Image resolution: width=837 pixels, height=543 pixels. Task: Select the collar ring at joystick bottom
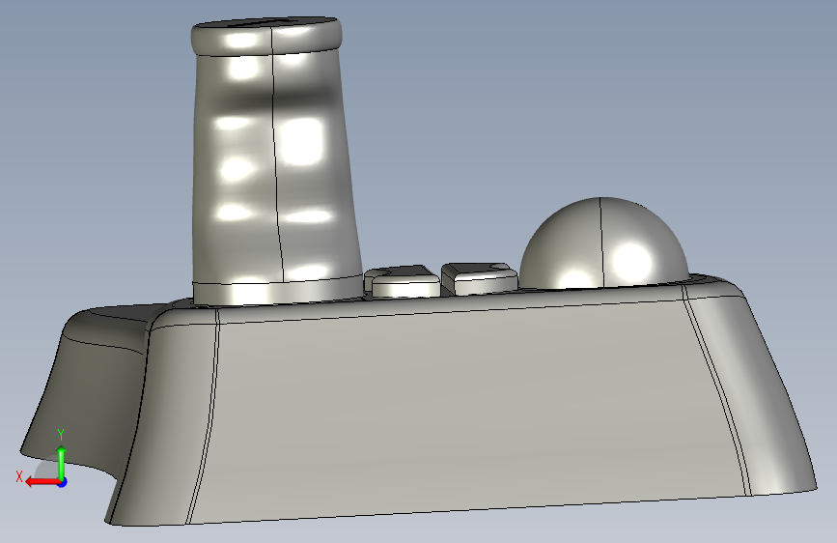[x=278, y=291]
